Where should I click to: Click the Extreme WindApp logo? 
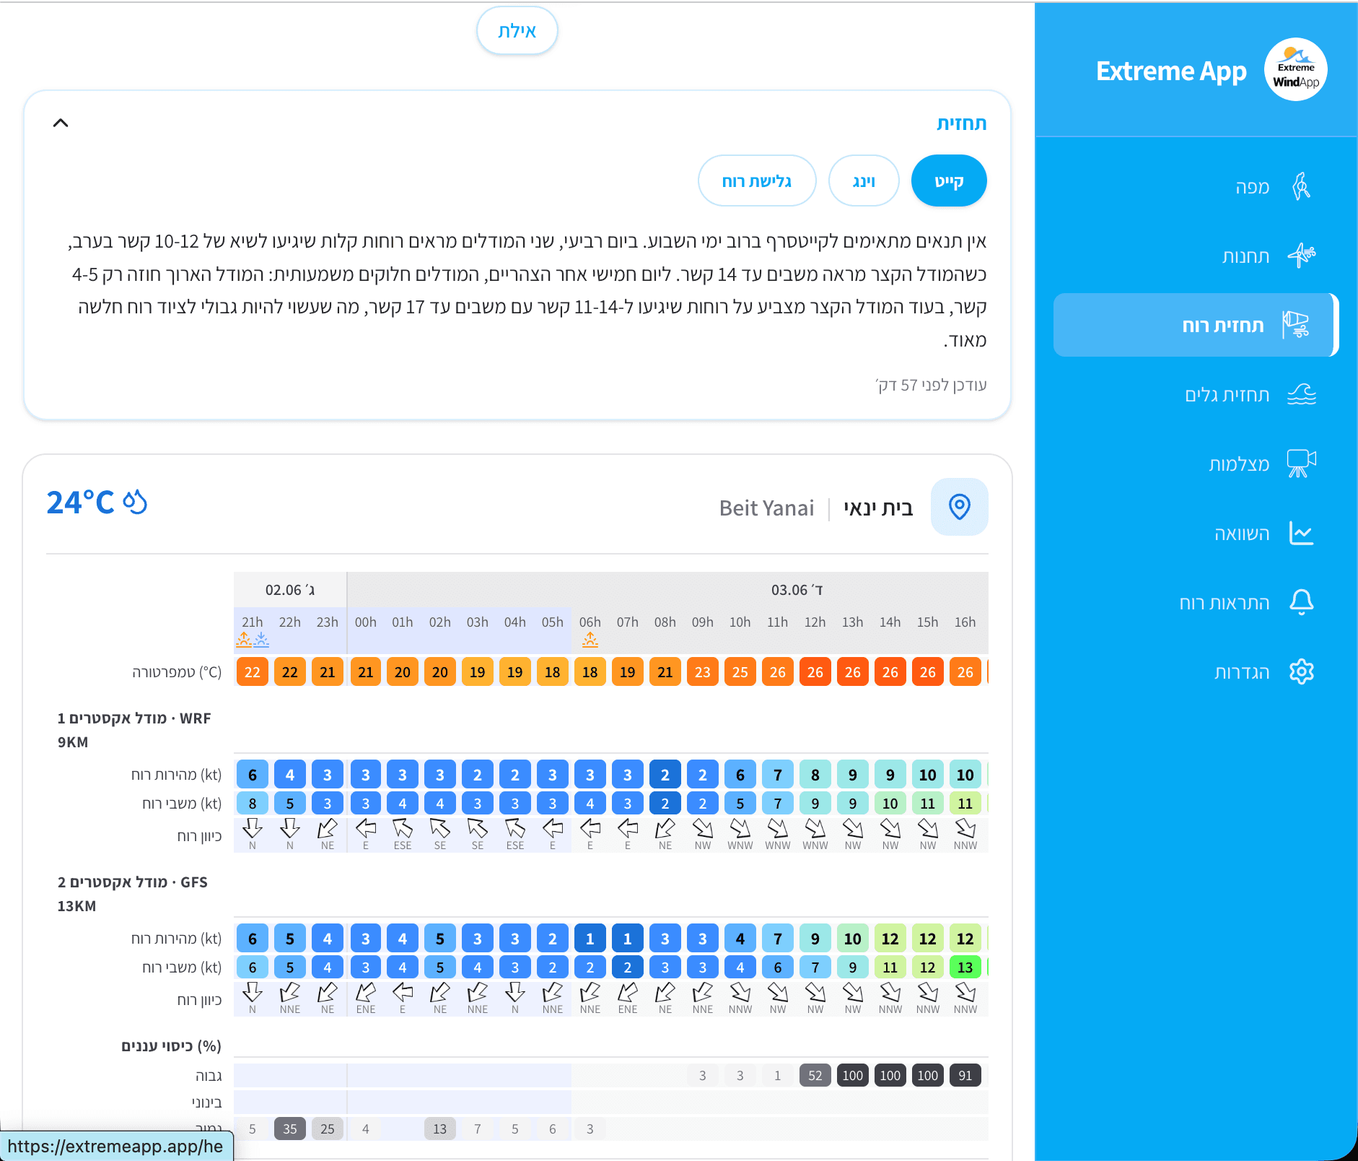(x=1296, y=69)
